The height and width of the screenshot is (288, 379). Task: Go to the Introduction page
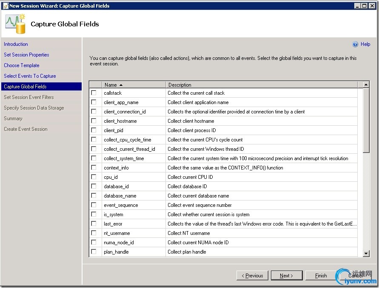(x=16, y=44)
